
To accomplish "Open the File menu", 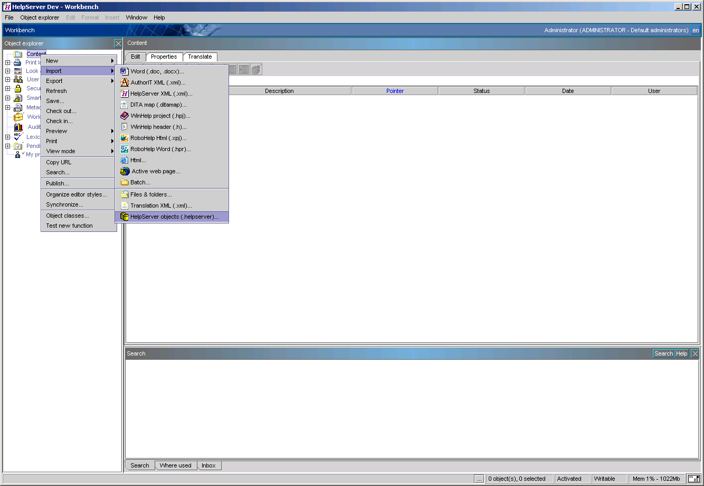I will pos(9,17).
